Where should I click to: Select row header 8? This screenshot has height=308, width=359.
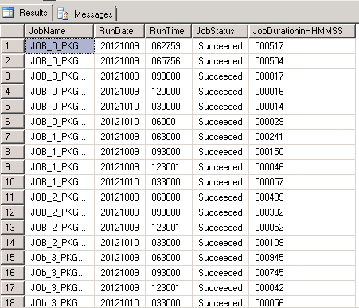(12, 152)
